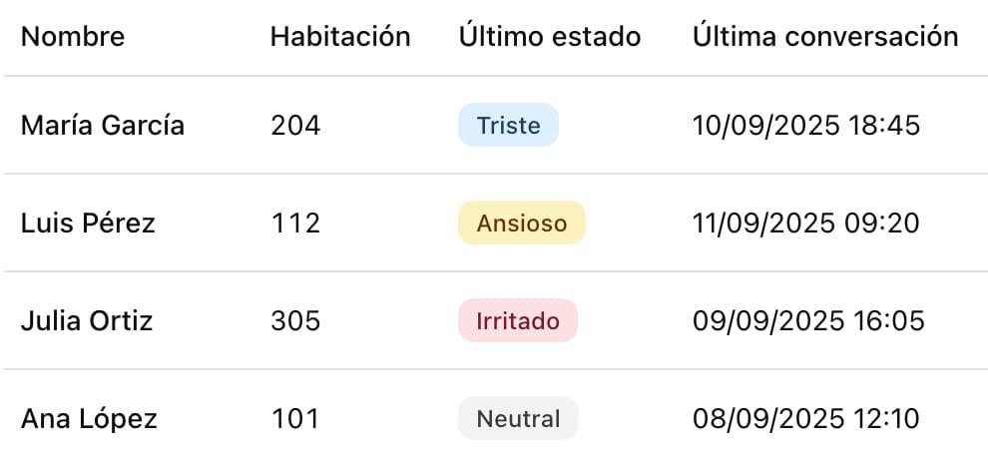Select the Último estado column header
Viewport: 988px width, 459px height.
click(550, 37)
